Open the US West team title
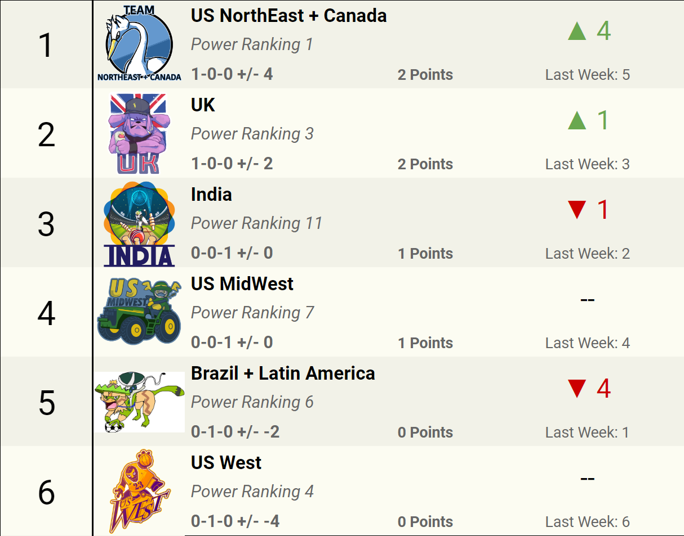 tap(226, 463)
